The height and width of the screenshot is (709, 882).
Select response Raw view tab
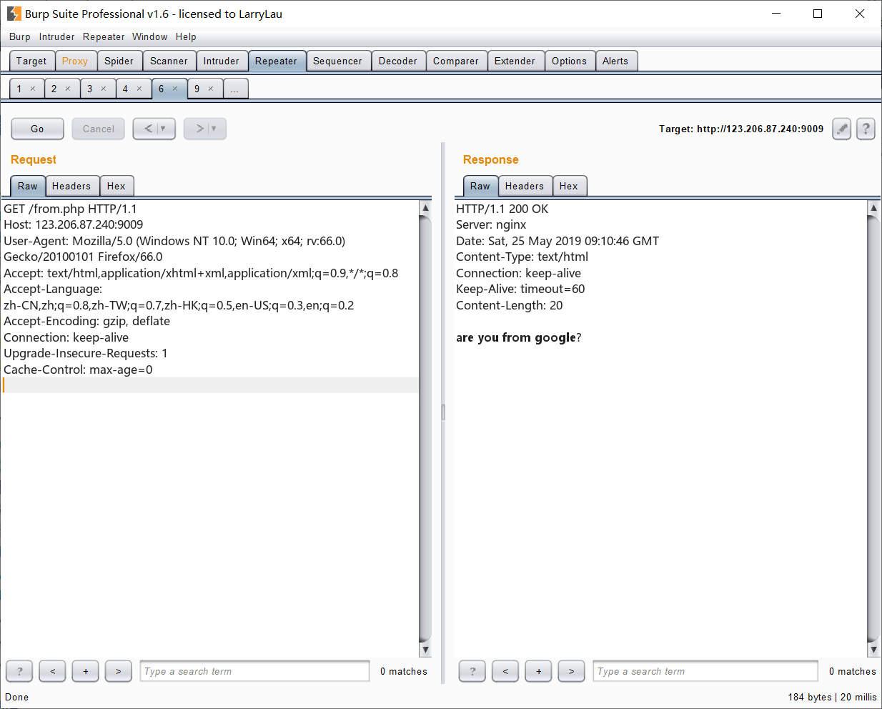pyautogui.click(x=480, y=186)
